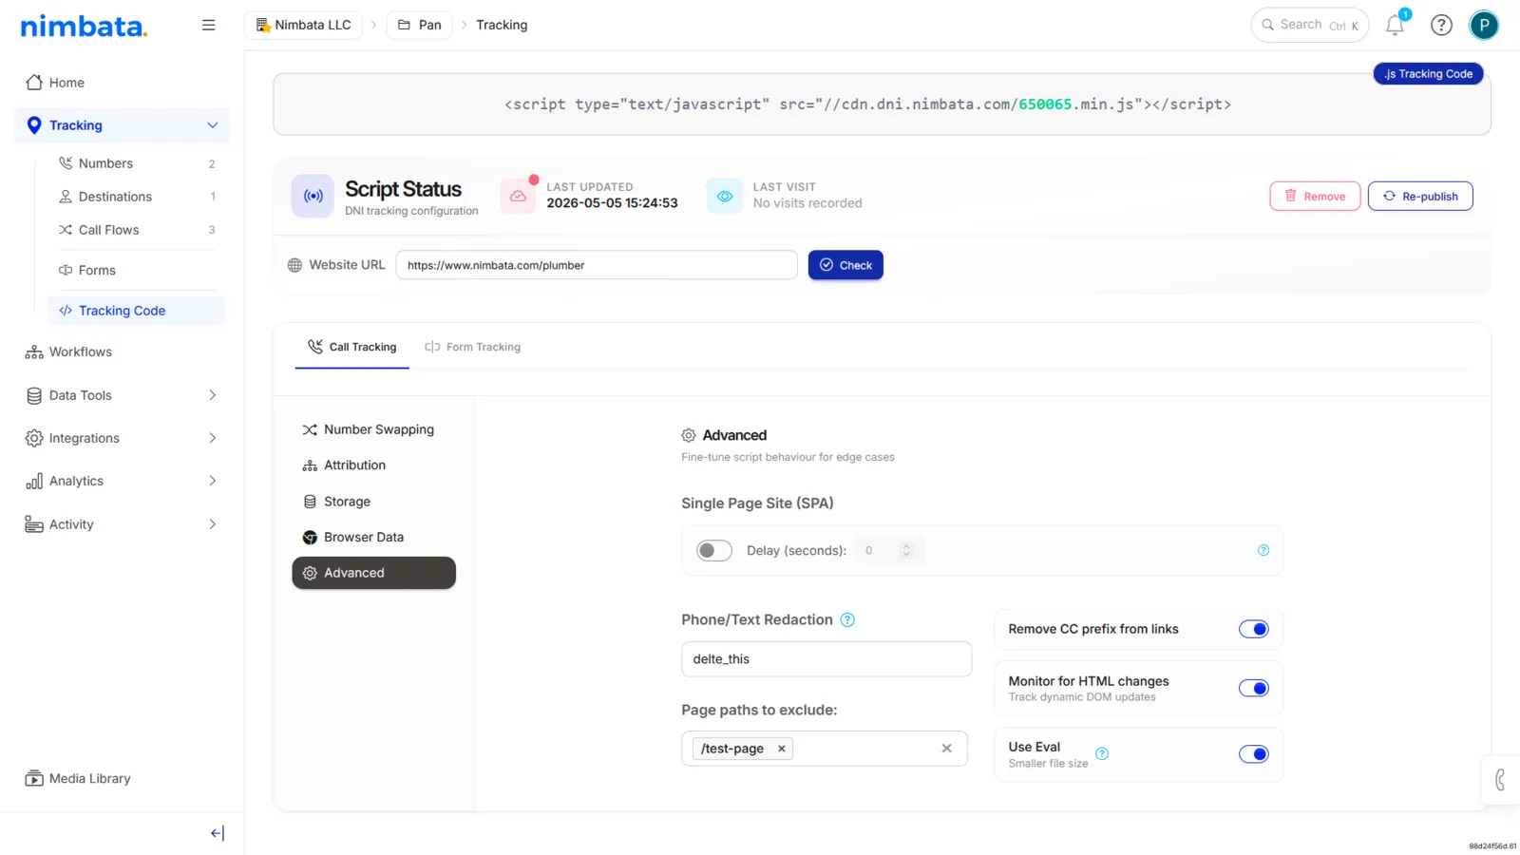
Task: Turn off the Use Eval switch
Action: [x=1253, y=754]
